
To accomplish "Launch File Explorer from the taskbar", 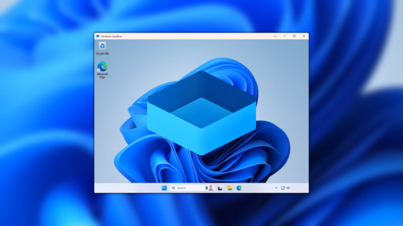I will (229, 188).
